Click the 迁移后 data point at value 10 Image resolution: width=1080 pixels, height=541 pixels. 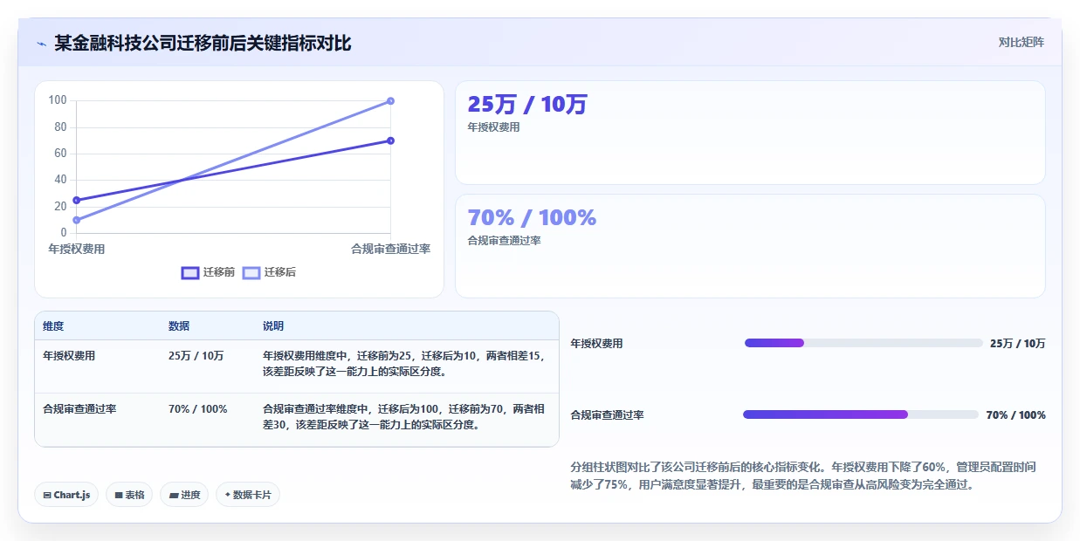[x=77, y=220]
